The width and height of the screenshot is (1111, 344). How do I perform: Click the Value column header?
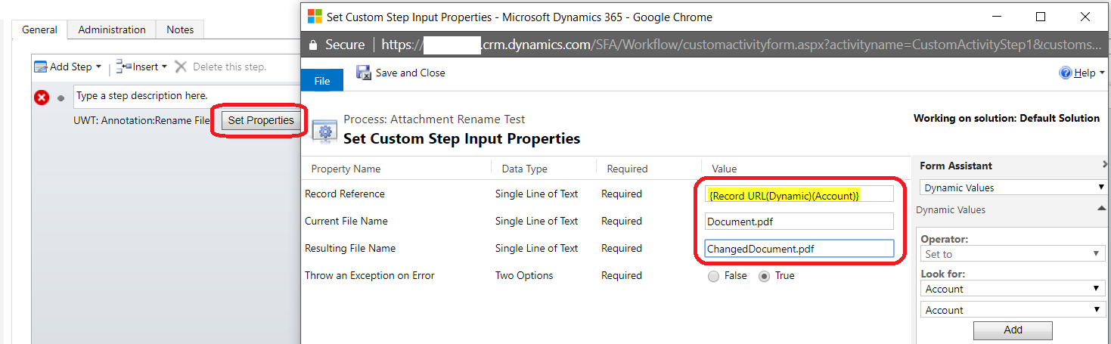[724, 169]
